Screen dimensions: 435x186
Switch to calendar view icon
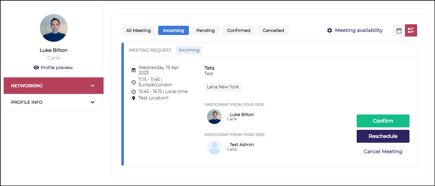click(399, 30)
